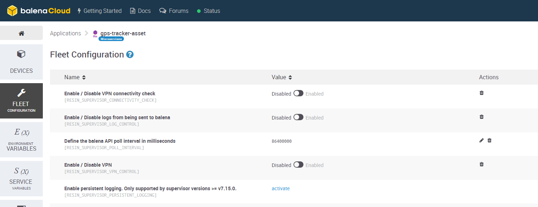Edit the poll interval value with pencil
538x207 pixels.
click(482, 141)
